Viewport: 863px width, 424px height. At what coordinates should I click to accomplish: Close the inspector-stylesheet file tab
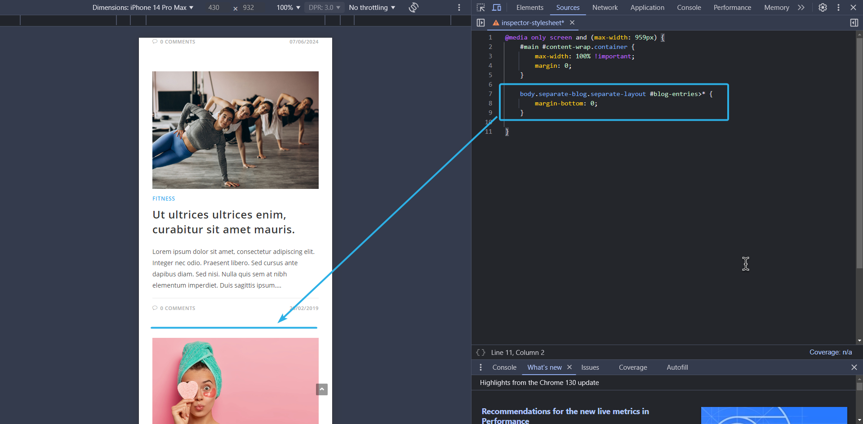[572, 22]
